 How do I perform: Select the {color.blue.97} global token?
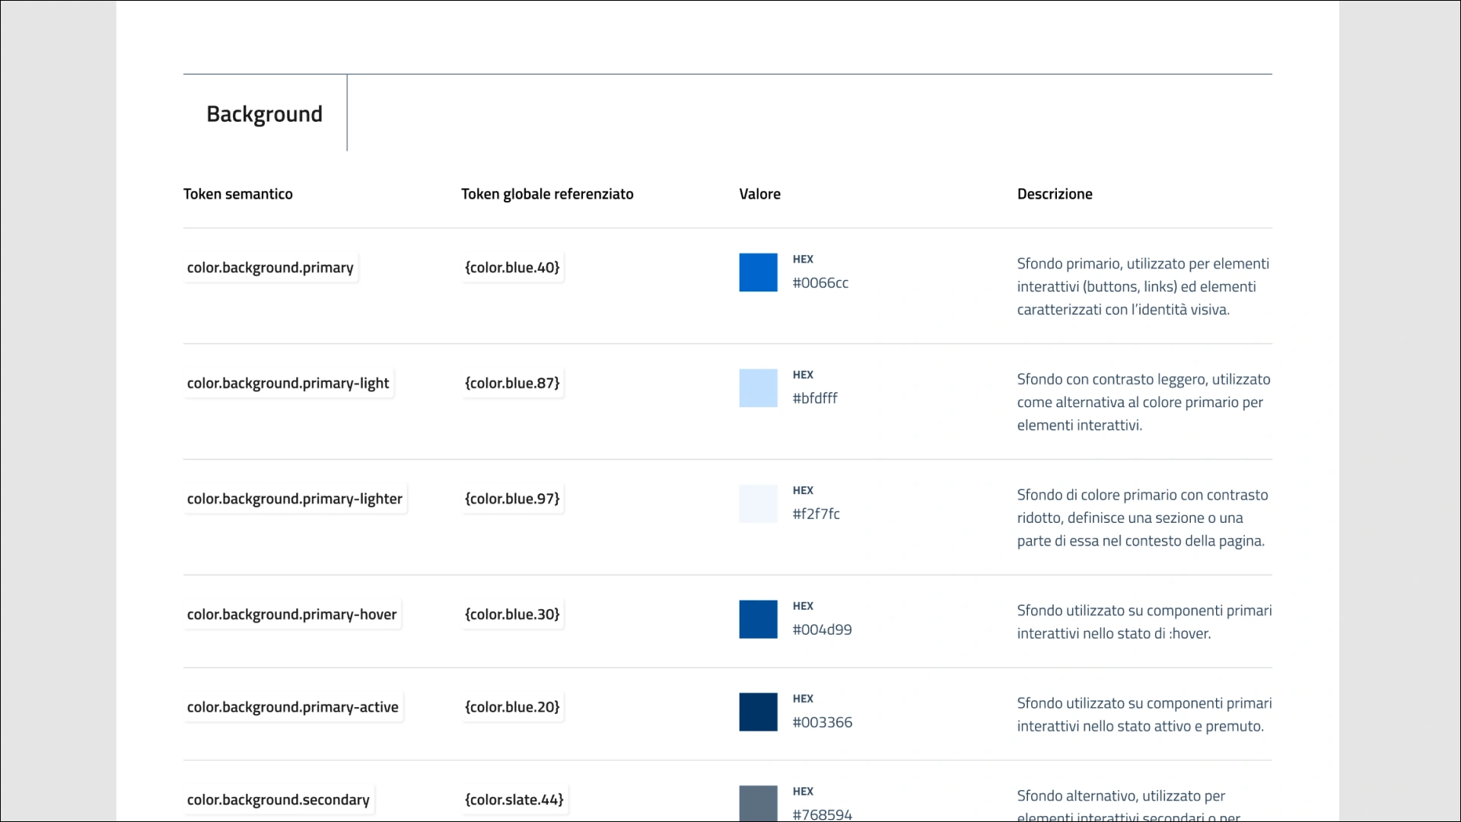pyautogui.click(x=512, y=499)
